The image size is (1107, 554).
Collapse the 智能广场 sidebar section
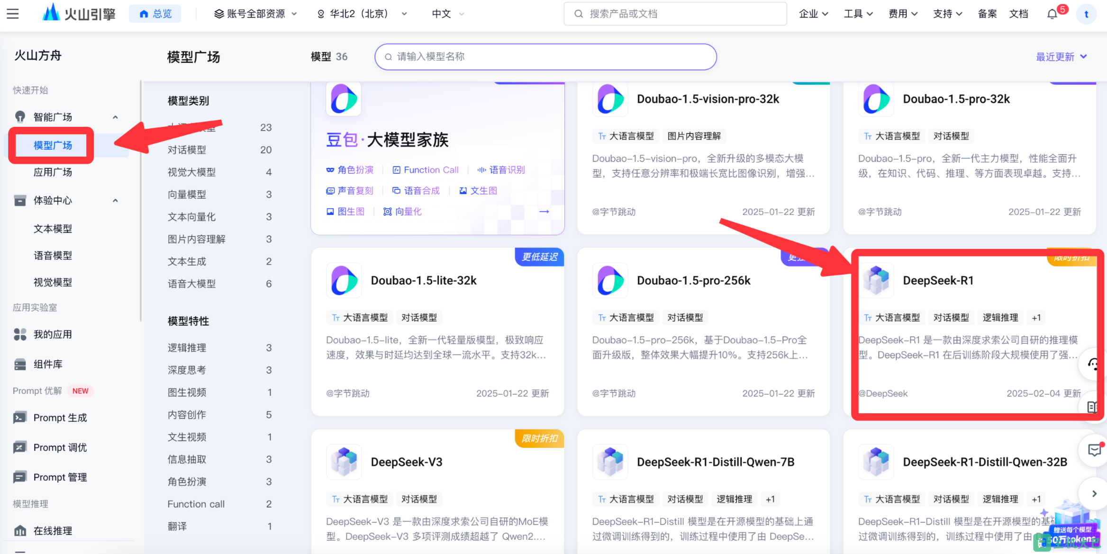coord(115,117)
